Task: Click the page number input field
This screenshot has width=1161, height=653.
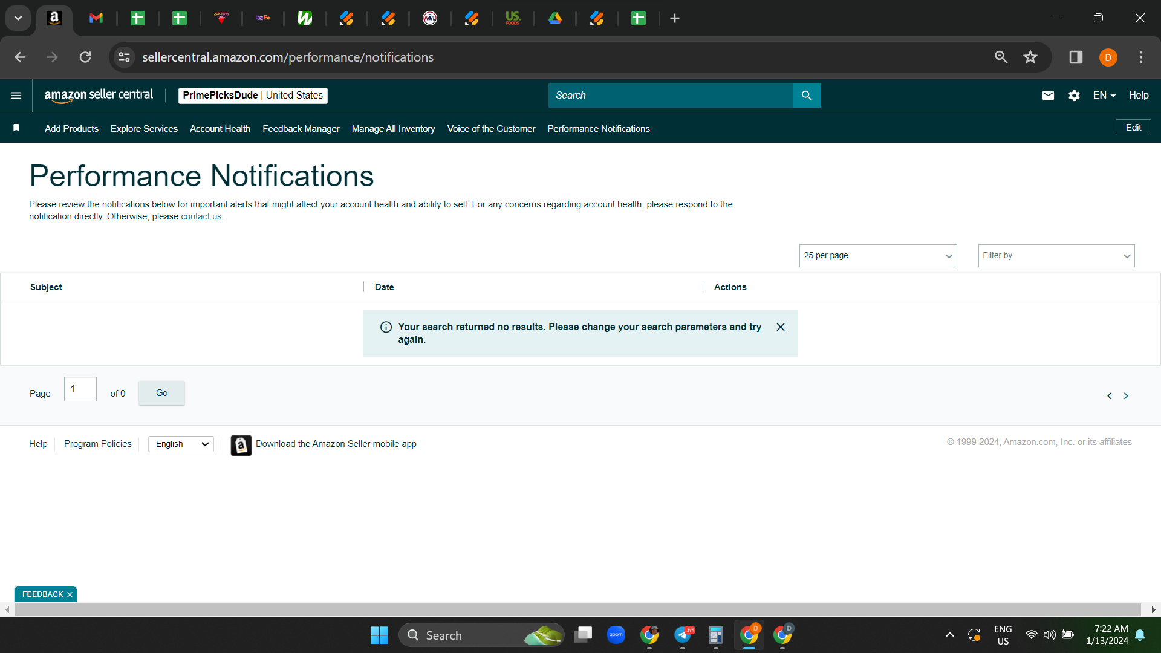Action: tap(80, 389)
